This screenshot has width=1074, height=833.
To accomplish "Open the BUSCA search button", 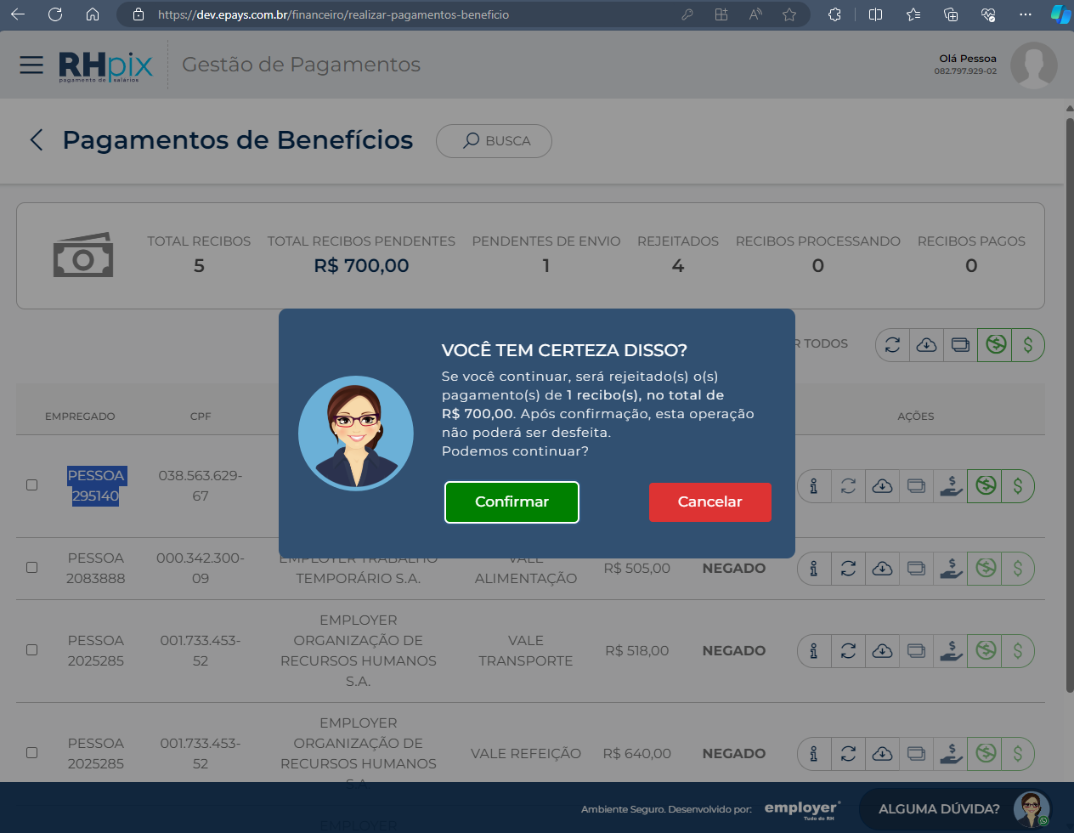I will click(x=494, y=141).
